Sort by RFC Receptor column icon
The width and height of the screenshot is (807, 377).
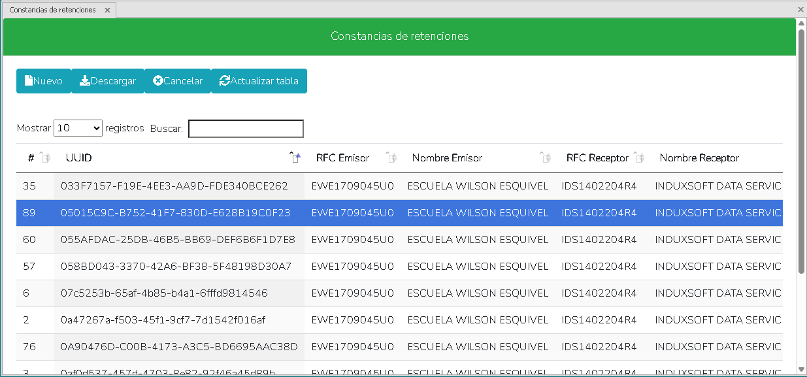pyautogui.click(x=639, y=157)
